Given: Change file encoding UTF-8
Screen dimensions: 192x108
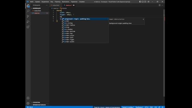Looking at the screenshot, I should [146, 107].
